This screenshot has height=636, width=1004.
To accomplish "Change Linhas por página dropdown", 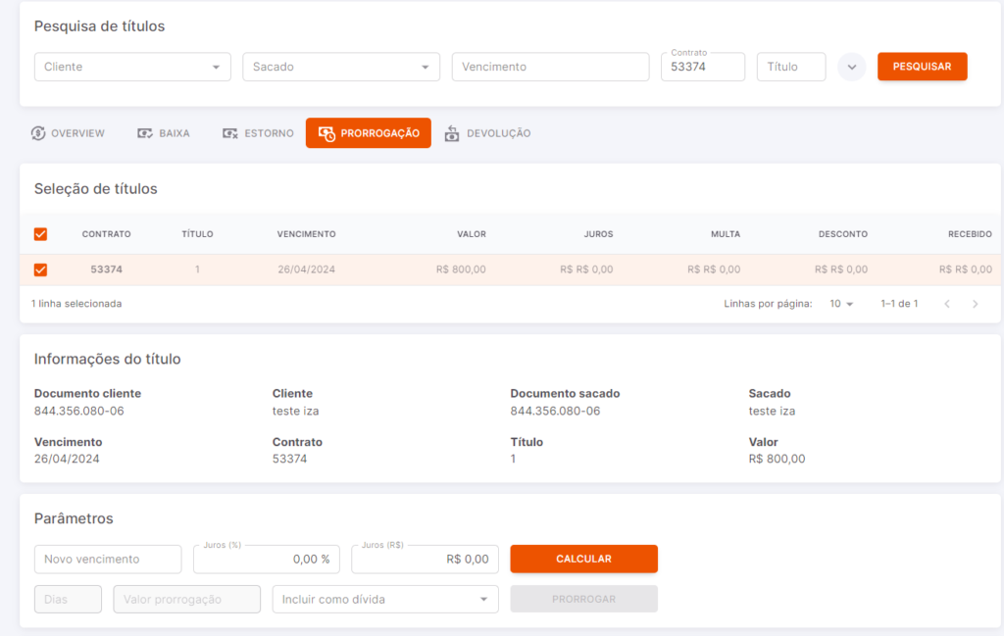I will (841, 304).
